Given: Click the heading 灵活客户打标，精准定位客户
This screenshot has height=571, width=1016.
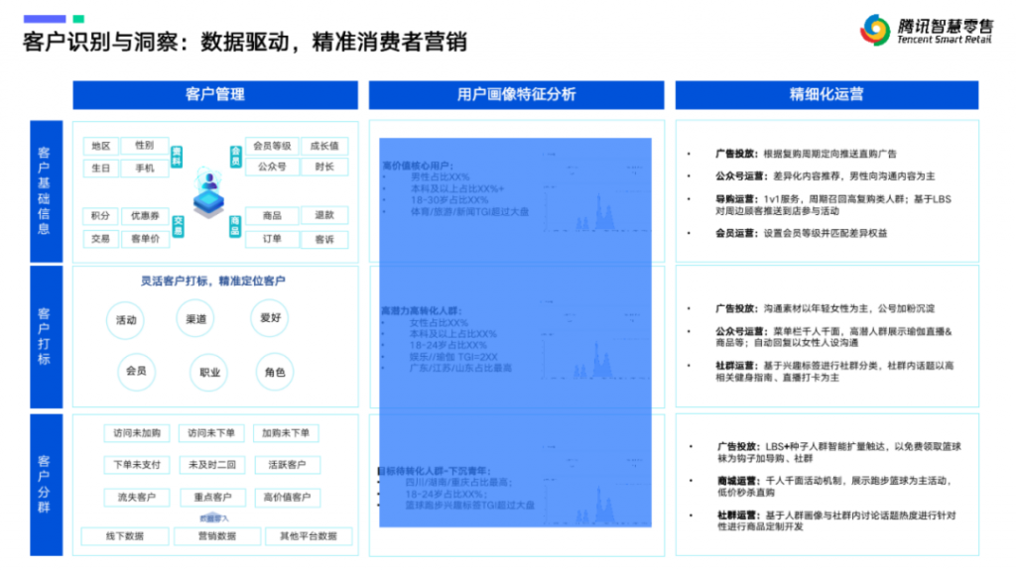Looking at the screenshot, I should [x=212, y=281].
